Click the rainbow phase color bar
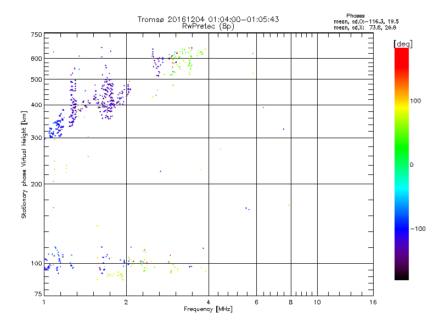439x329 pixels. 402,163
